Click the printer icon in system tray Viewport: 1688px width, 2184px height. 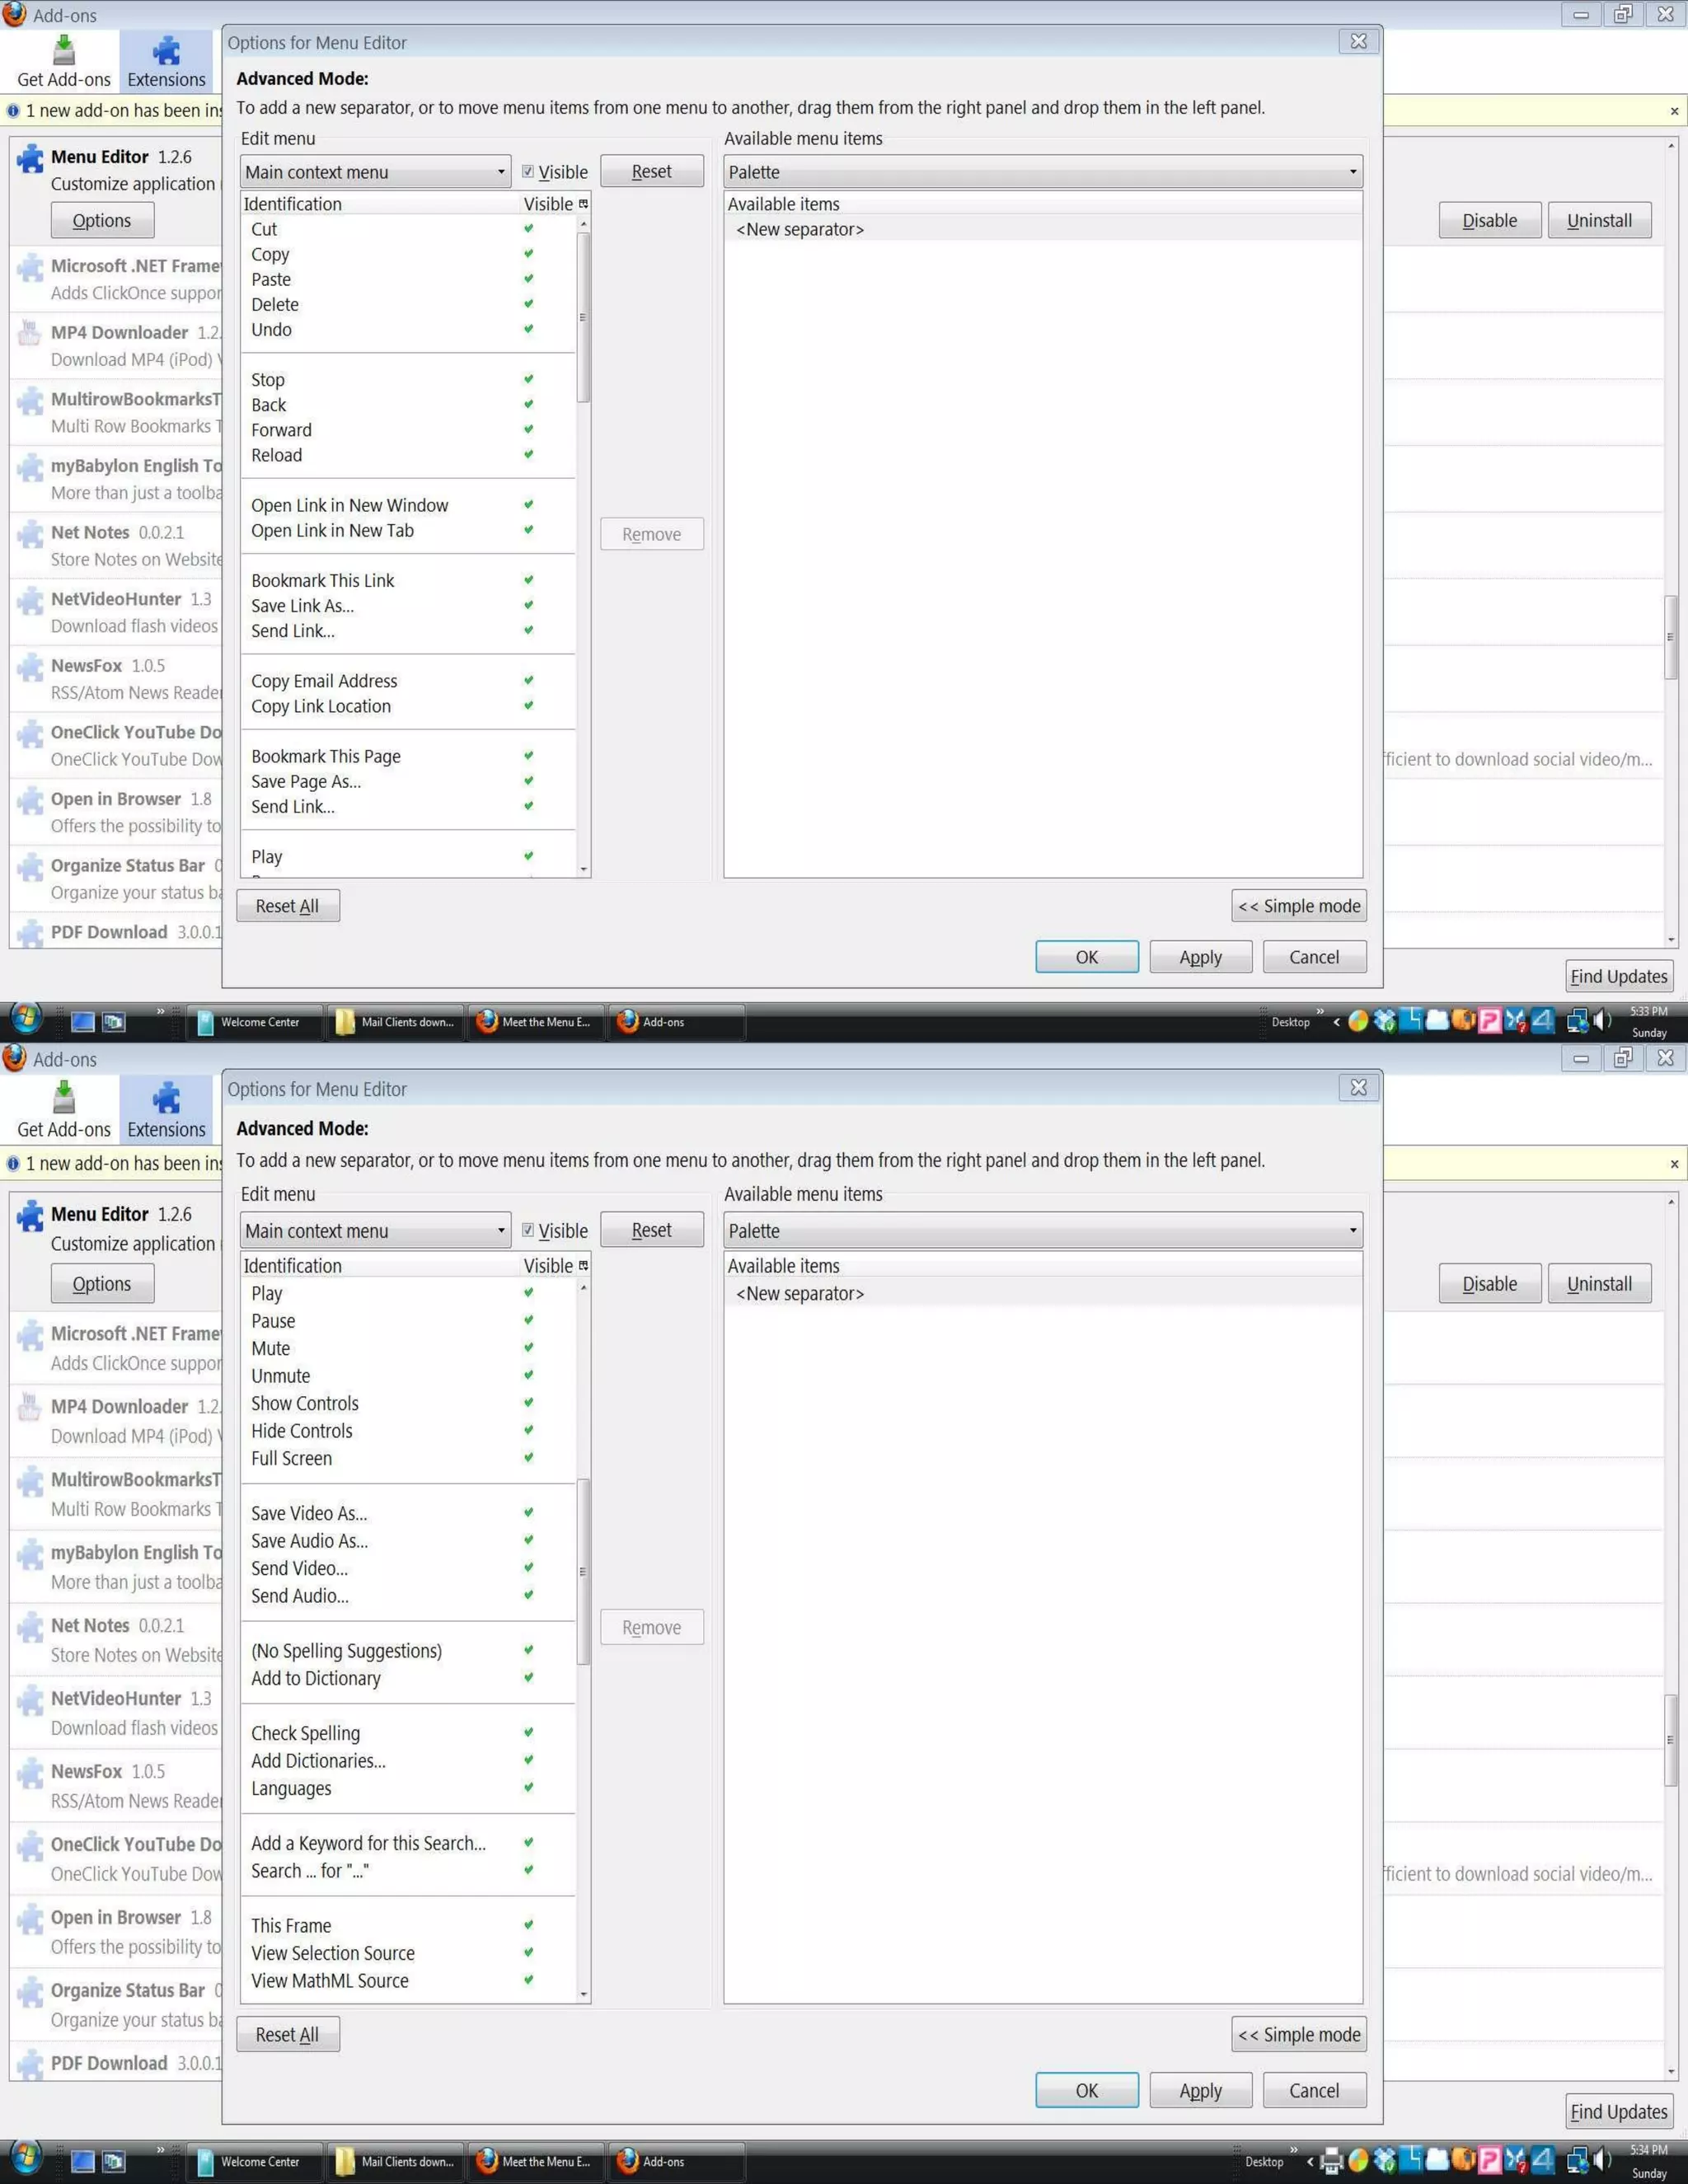(1331, 2161)
